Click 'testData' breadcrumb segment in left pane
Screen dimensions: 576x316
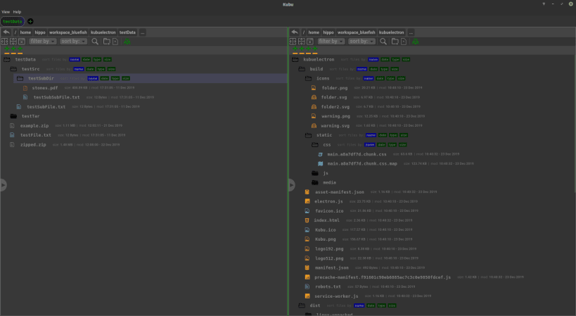[x=127, y=32]
